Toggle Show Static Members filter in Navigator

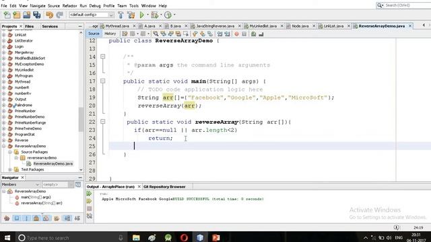[26, 218]
